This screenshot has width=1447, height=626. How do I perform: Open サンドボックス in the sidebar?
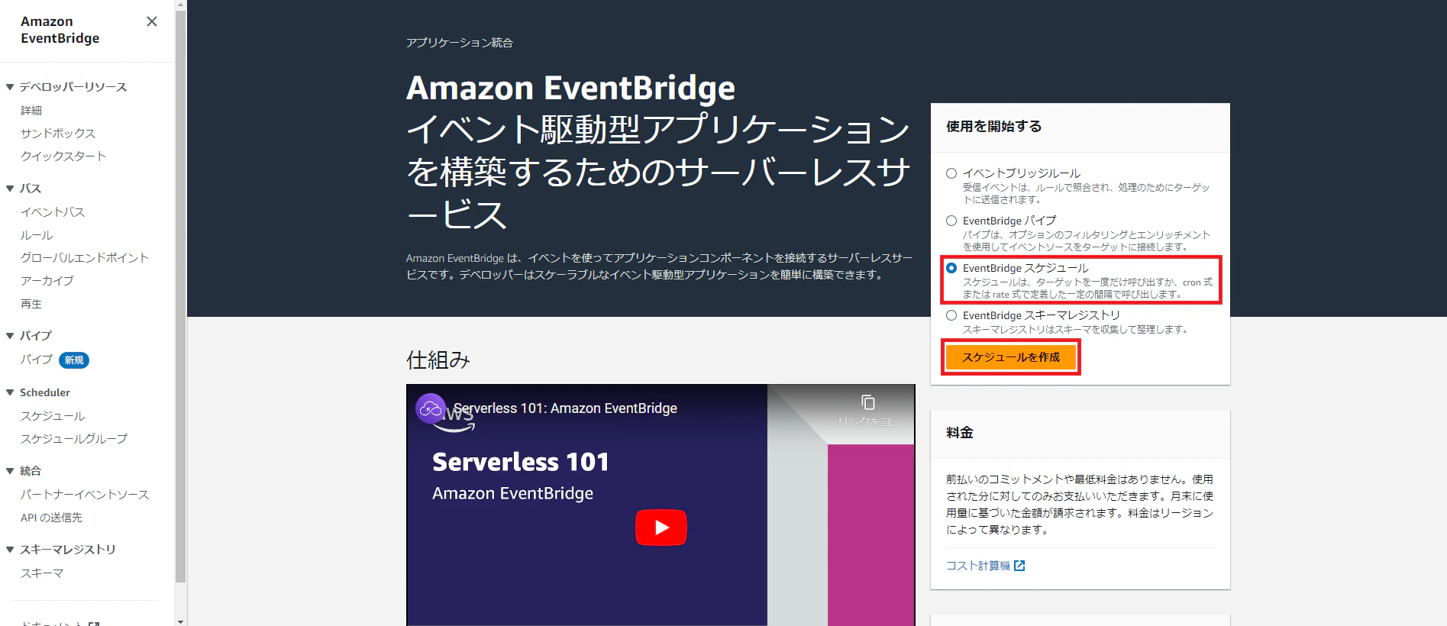tap(58, 134)
